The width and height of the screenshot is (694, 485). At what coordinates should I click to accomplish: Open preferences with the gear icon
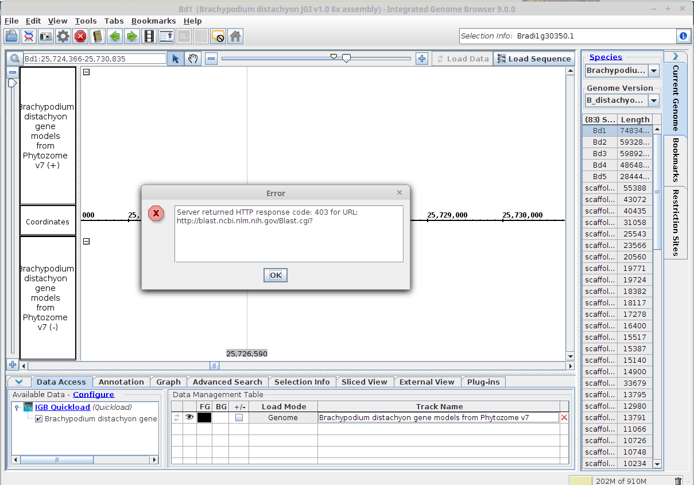point(63,37)
